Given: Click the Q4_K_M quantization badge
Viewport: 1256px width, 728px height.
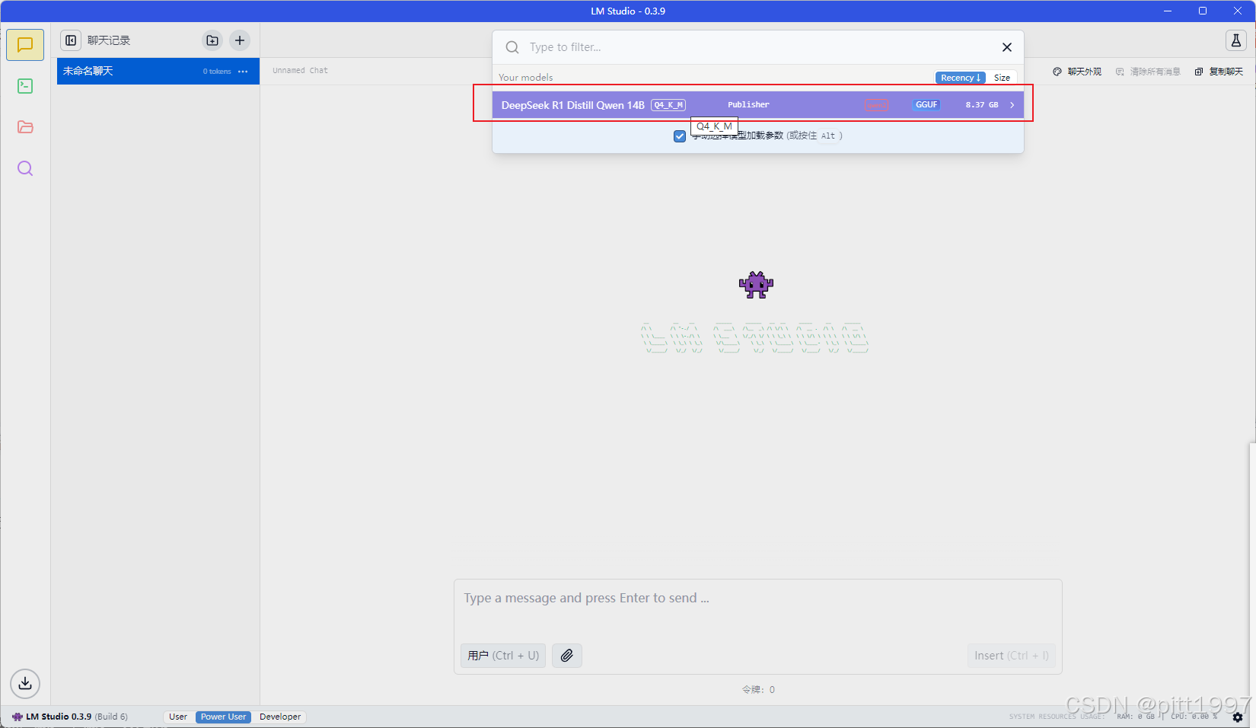Looking at the screenshot, I should point(668,105).
